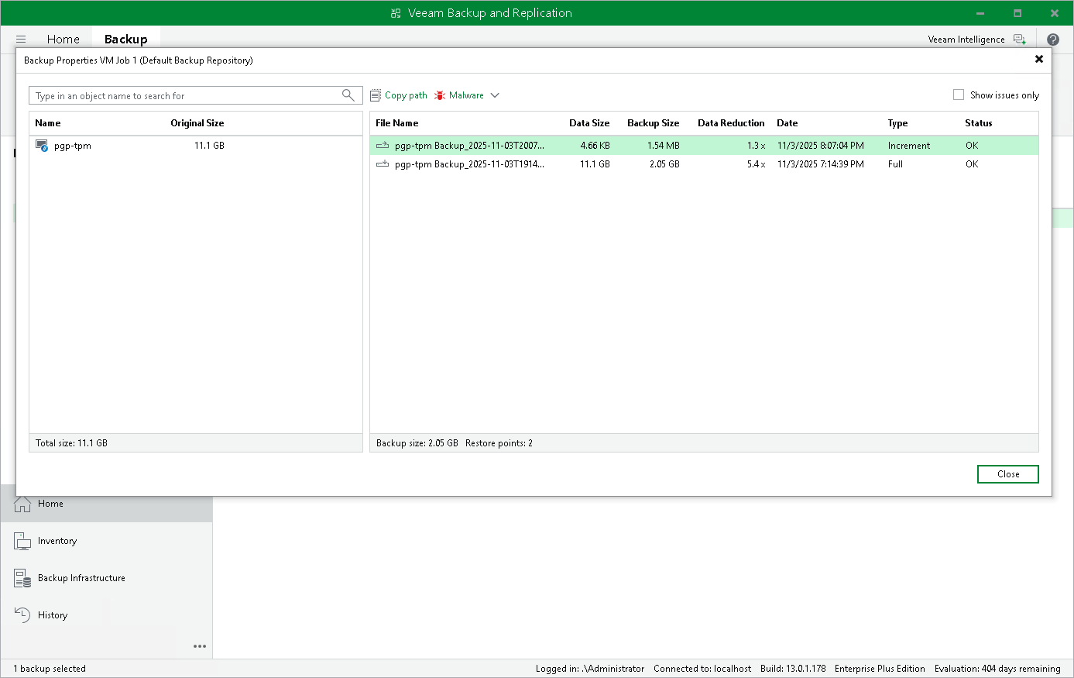
Task: Click the Full type cell
Action: [x=895, y=164]
